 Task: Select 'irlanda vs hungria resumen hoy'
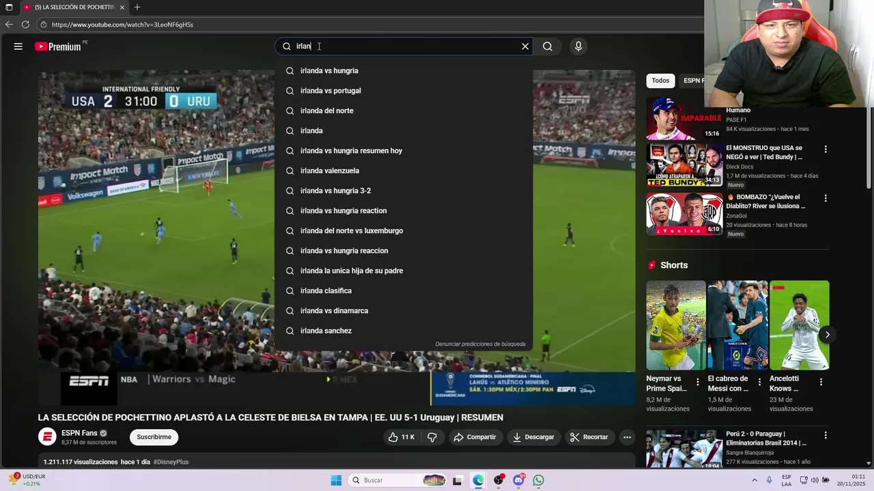tap(404, 151)
